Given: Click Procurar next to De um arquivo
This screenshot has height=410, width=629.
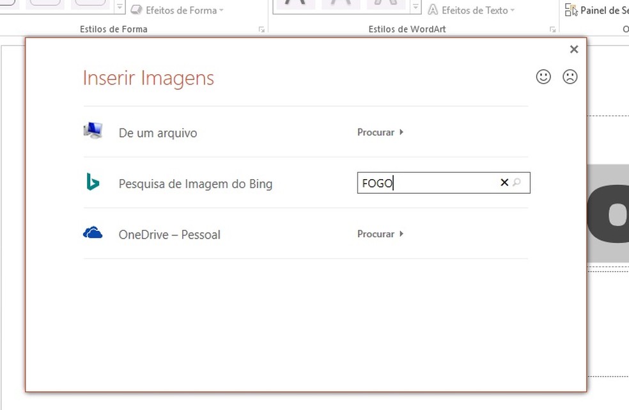Looking at the screenshot, I should [x=376, y=132].
